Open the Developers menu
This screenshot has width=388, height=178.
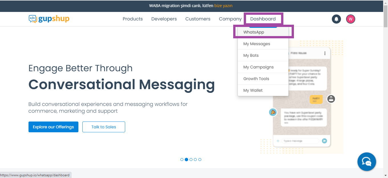pyautogui.click(x=164, y=19)
